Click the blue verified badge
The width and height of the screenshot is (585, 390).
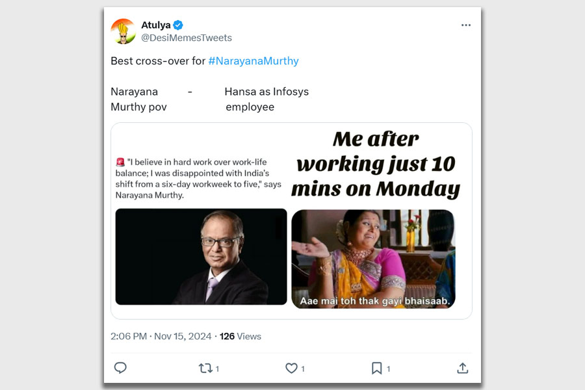click(x=178, y=25)
